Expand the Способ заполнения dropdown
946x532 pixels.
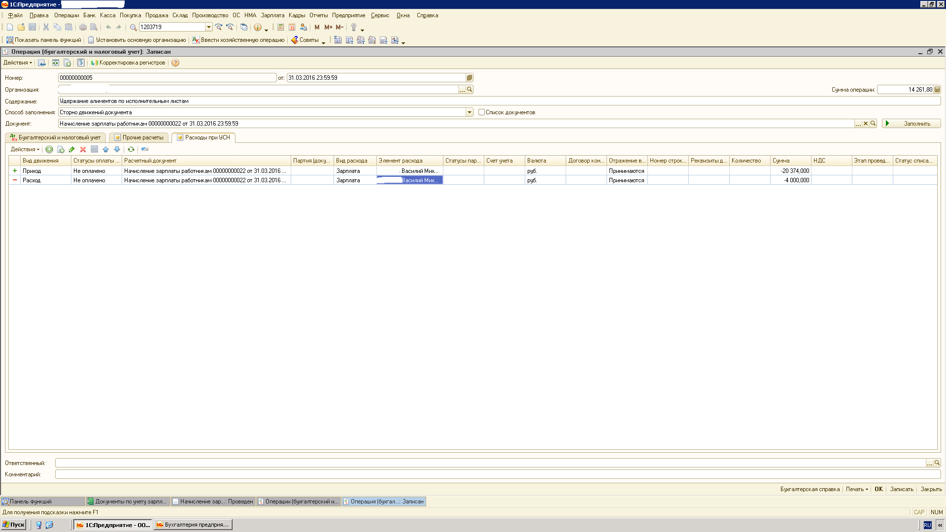[470, 112]
